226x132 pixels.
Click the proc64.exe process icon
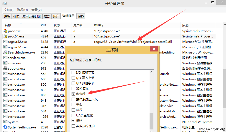pos(5,36)
